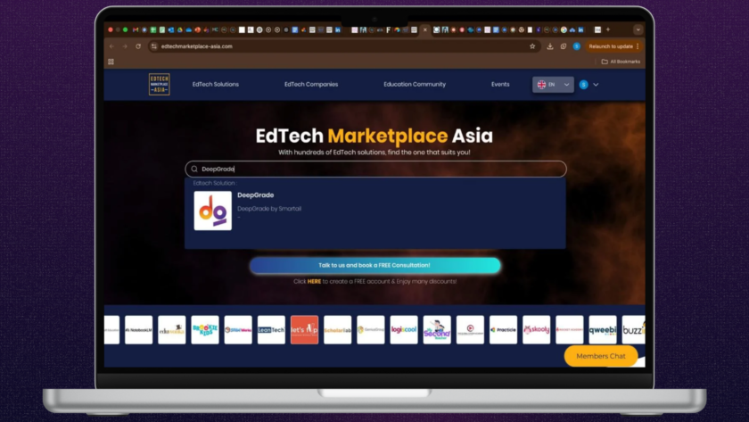
Task: Click the EdTech Marketplace Asia logo
Action: coord(159,84)
